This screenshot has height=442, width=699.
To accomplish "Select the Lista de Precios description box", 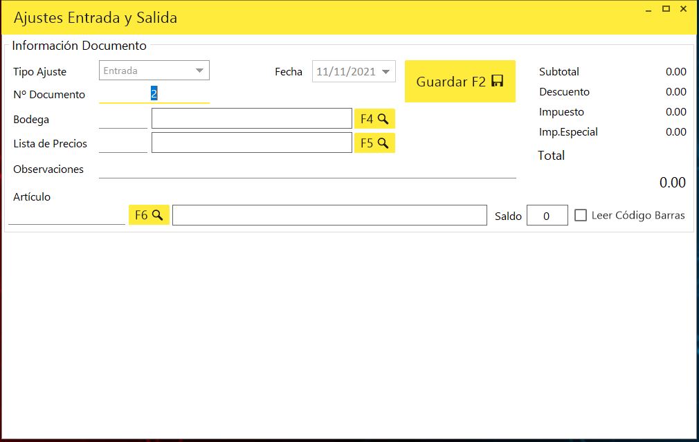I will 251,143.
